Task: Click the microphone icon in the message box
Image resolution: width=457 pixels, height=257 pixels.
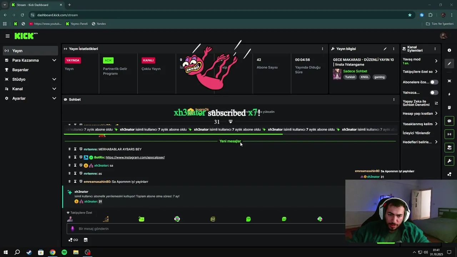Action: [x=72, y=229]
